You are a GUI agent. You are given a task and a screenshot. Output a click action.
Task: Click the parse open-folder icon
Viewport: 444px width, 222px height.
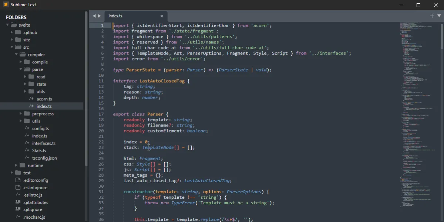click(x=27, y=69)
